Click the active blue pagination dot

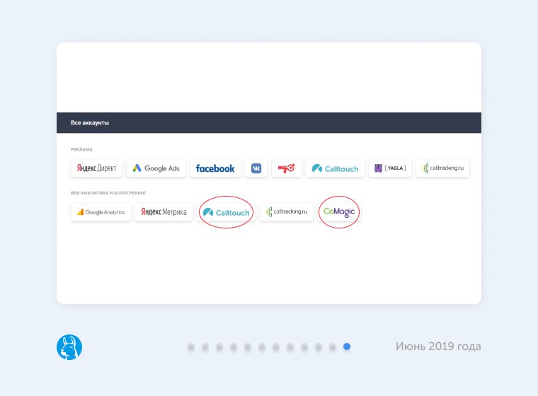347,346
